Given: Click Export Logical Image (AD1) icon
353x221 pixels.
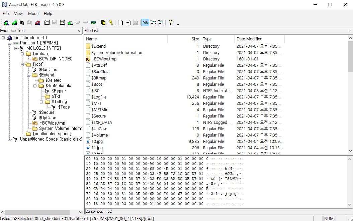Looking at the screenshot, I should click(62, 22).
